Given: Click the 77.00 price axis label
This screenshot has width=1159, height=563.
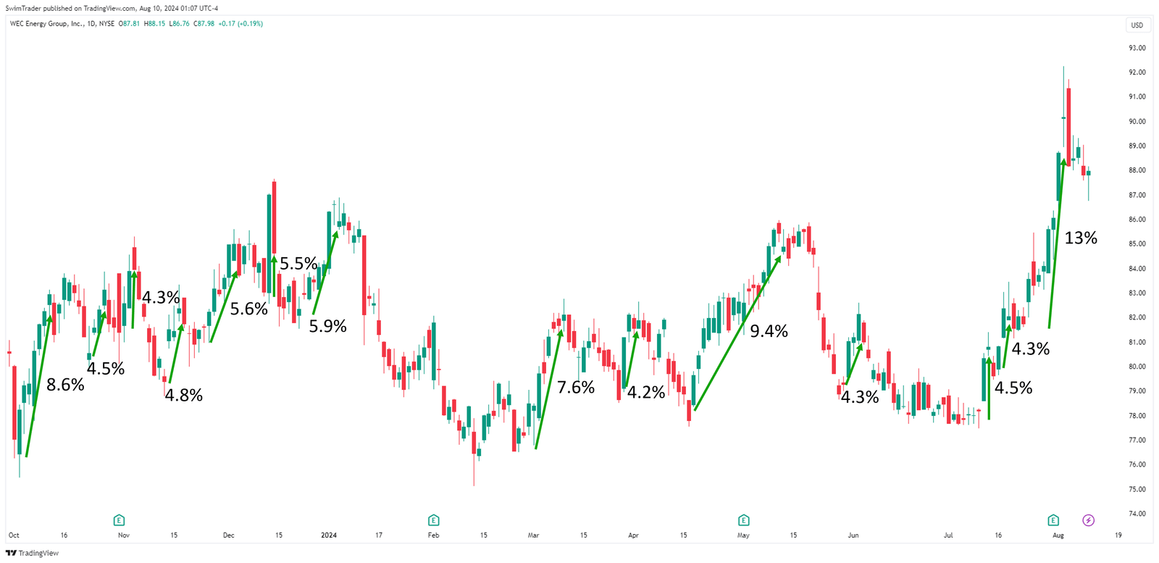Looking at the screenshot, I should (x=1137, y=440).
